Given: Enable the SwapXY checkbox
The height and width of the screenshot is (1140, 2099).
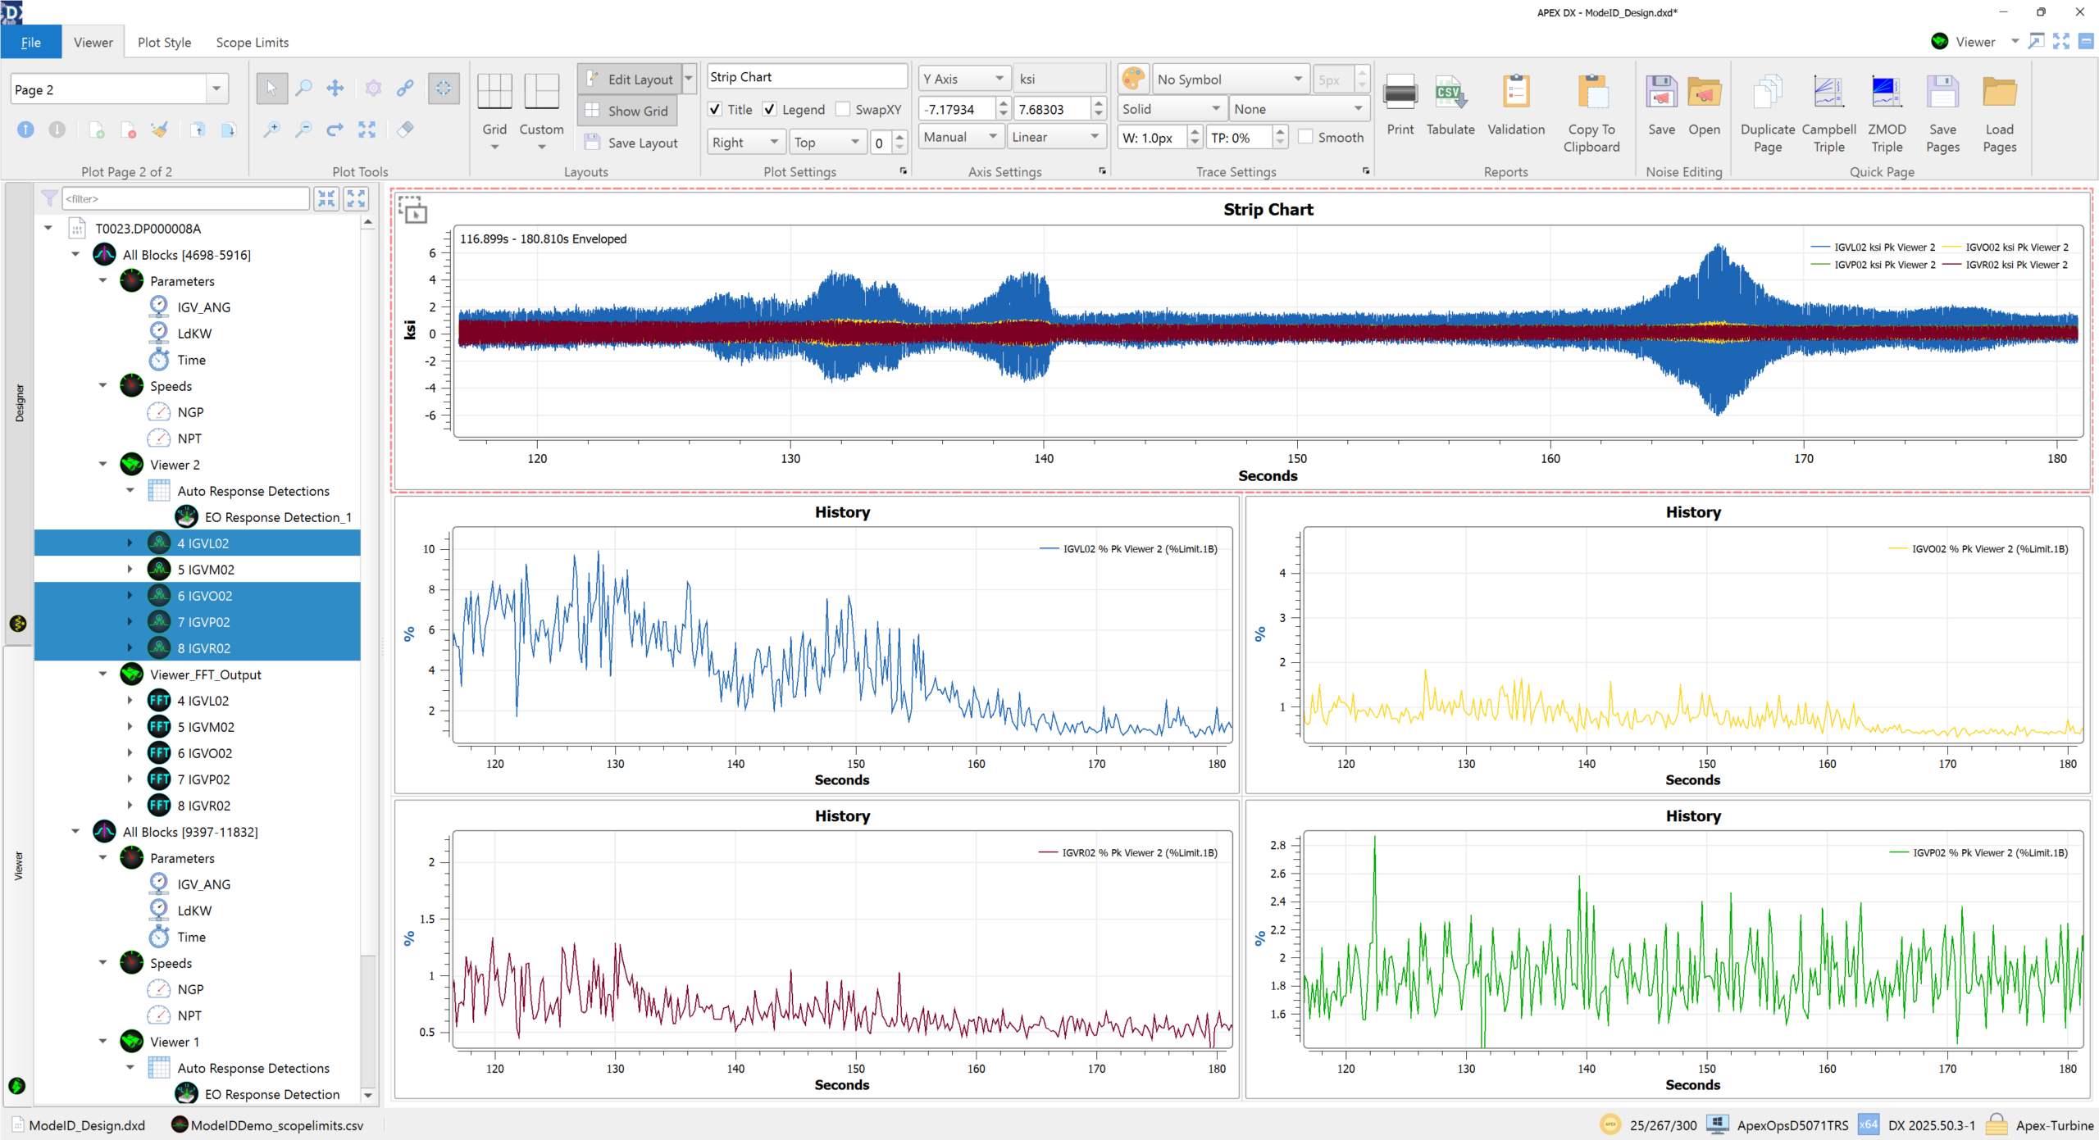Looking at the screenshot, I should click(x=843, y=109).
